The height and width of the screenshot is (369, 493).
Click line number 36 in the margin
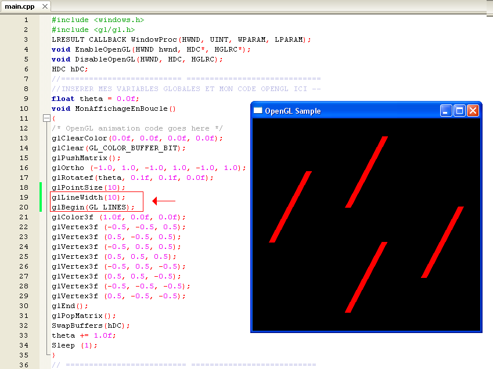click(x=24, y=365)
